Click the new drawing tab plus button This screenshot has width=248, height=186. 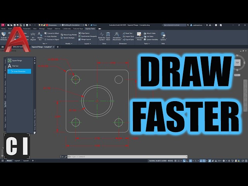58,47
